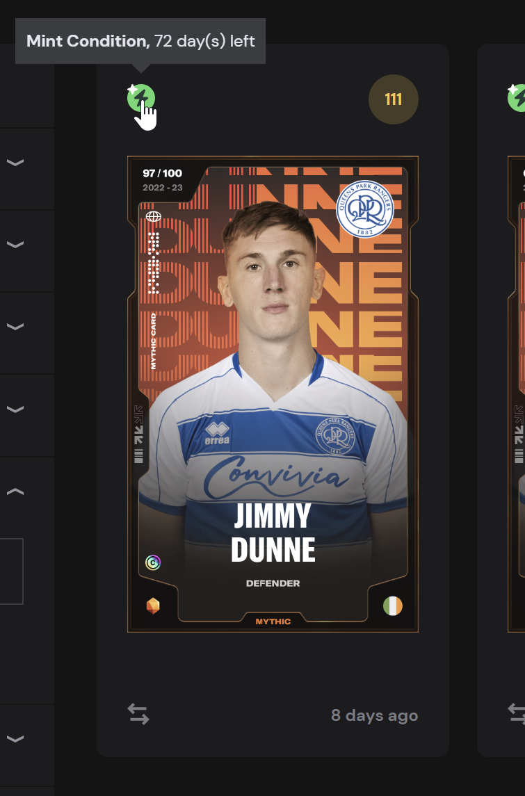
Task: Click the transfer arrows below the Jimmy Dunne card
Action: point(138,714)
